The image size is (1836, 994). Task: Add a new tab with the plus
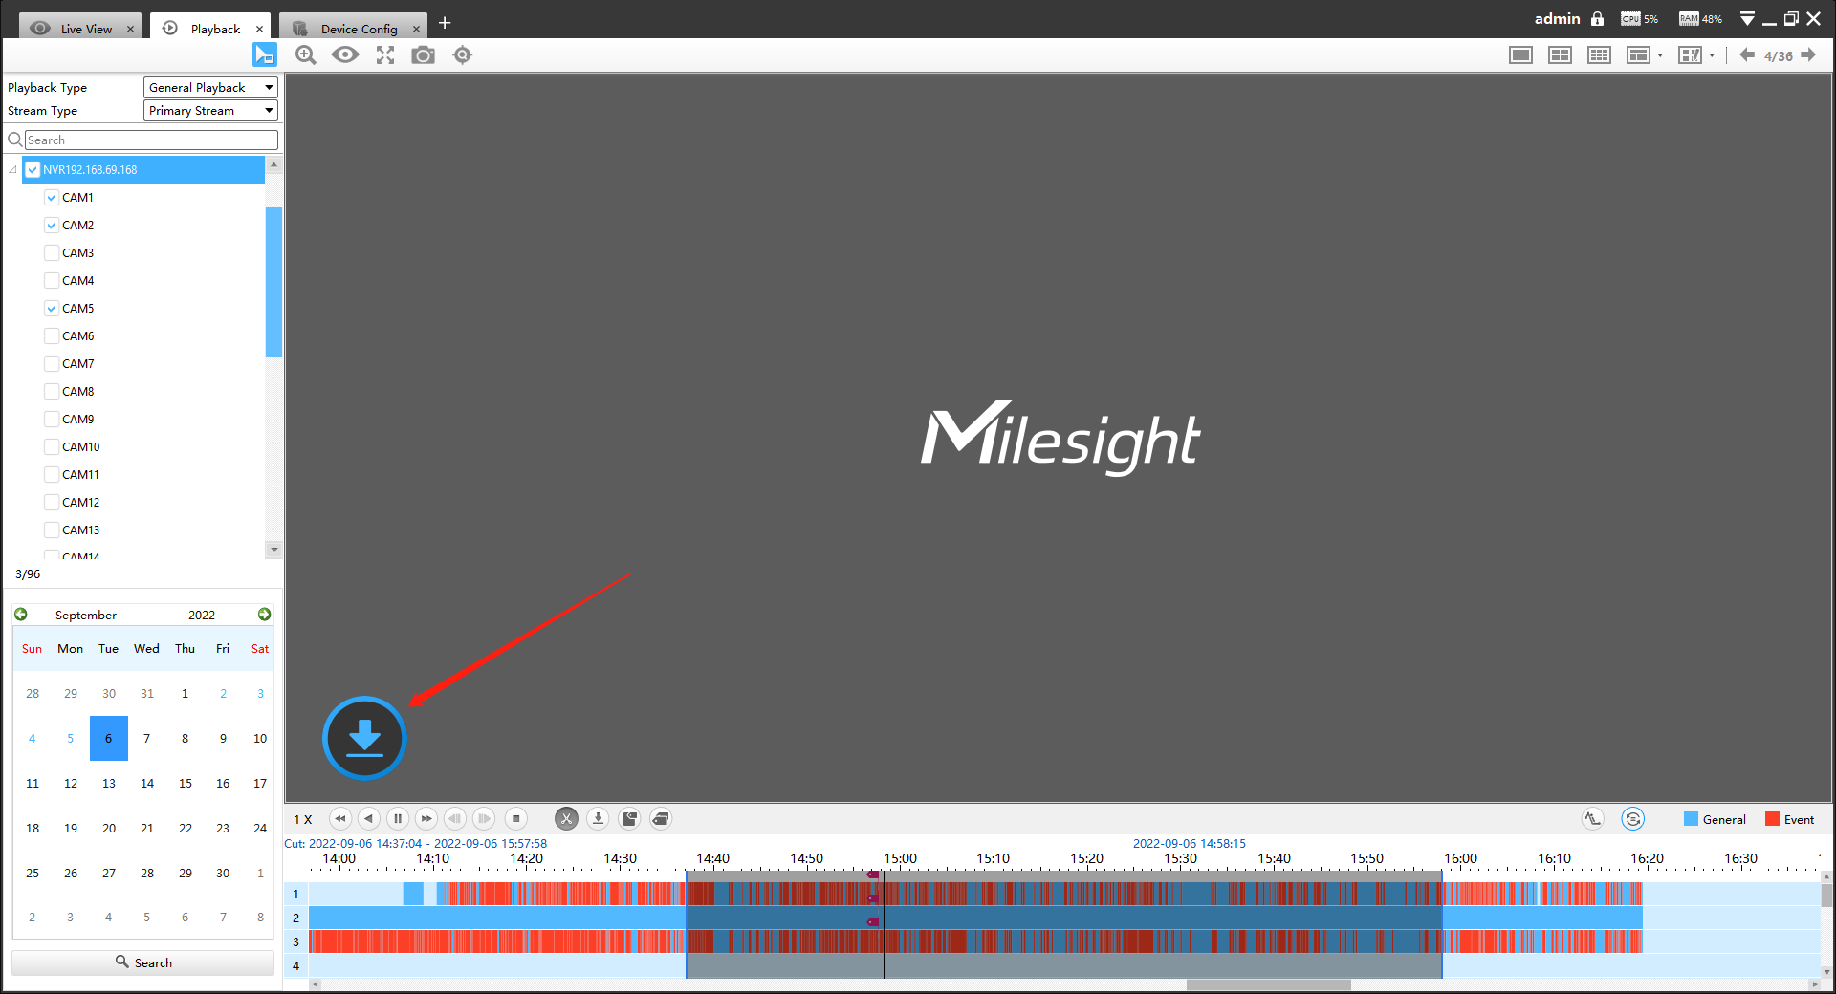click(445, 23)
